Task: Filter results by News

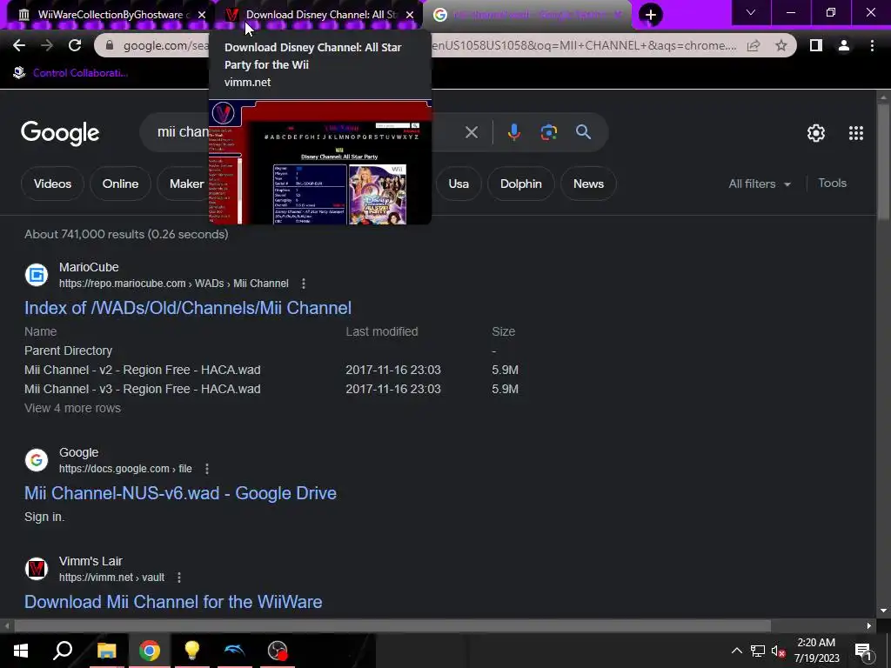Action: click(x=588, y=184)
